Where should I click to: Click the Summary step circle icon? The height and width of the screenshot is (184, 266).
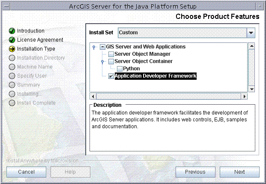12,85
